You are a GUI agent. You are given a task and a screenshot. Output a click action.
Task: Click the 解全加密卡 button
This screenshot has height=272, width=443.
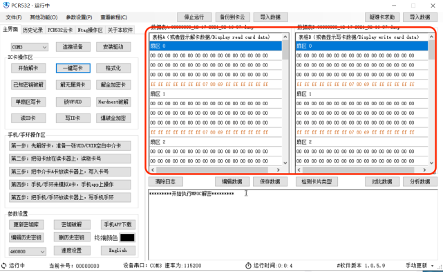(x=113, y=84)
